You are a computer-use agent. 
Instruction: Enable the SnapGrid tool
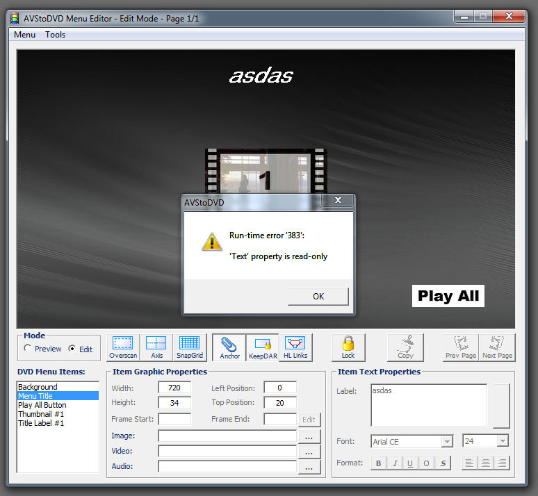click(189, 347)
